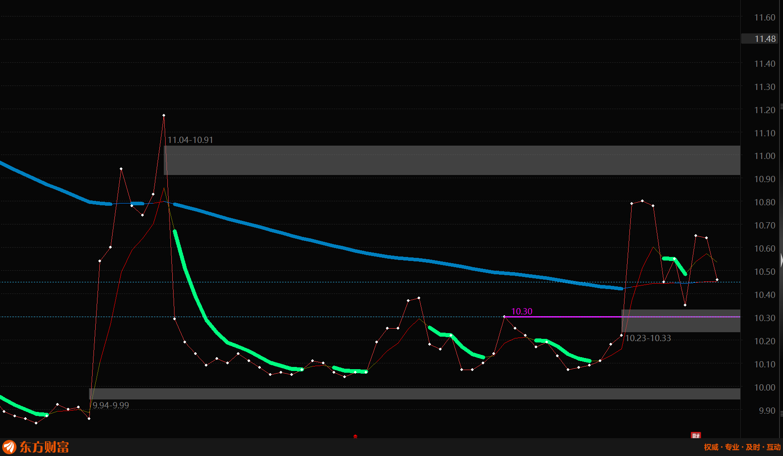Click the 10.30 price axis label

pos(764,318)
